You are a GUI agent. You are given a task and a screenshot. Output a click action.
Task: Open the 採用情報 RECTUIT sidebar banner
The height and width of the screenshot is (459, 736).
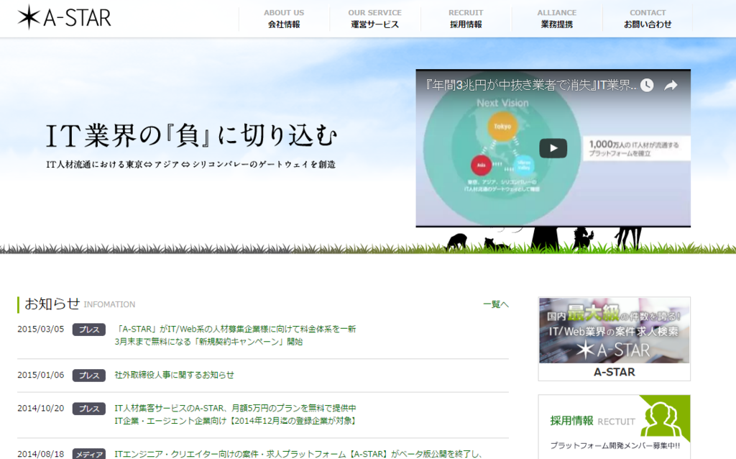point(614,427)
